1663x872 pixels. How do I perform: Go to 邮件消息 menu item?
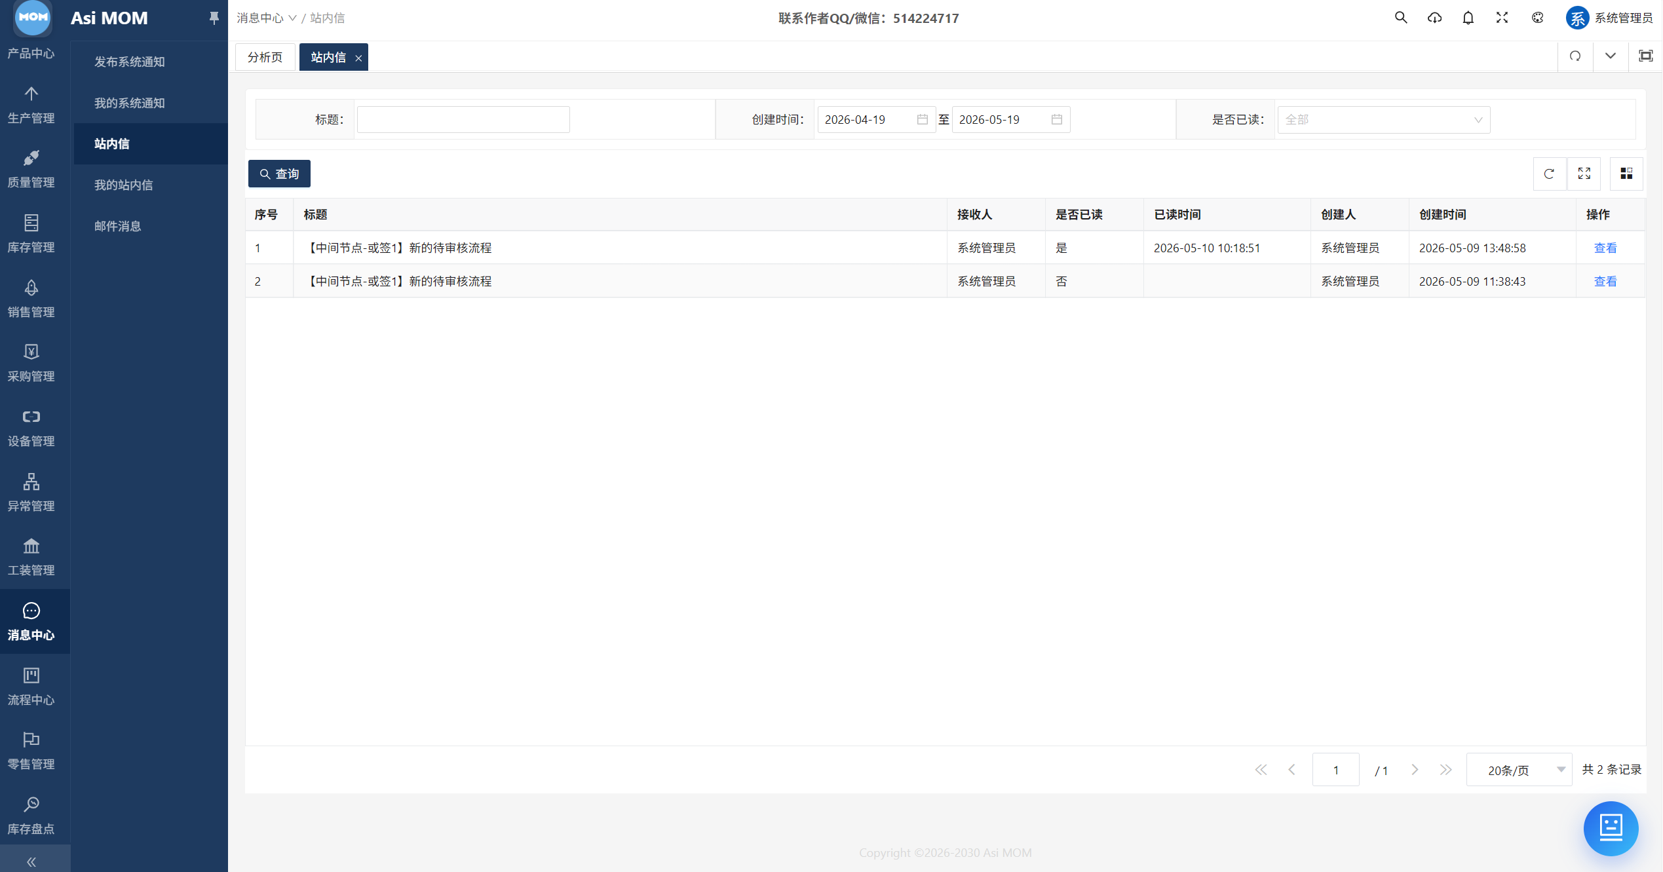[117, 226]
